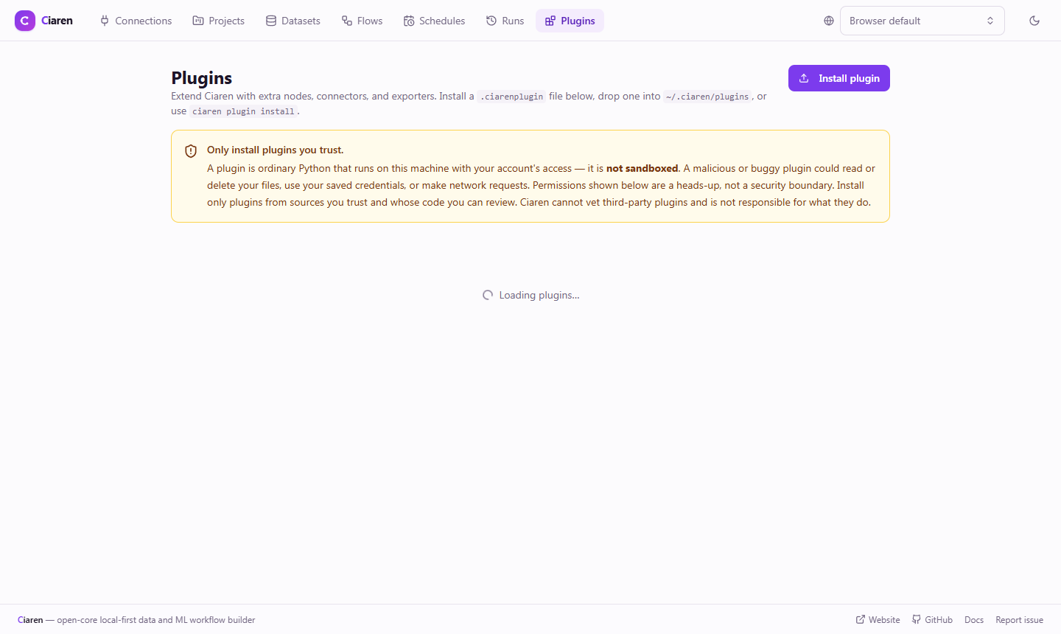The width and height of the screenshot is (1061, 634).
Task: Click the Ciaren logo icon
Action: click(x=25, y=21)
